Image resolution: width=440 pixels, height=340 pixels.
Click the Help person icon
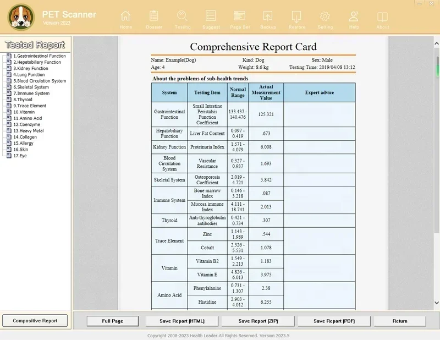354,17
